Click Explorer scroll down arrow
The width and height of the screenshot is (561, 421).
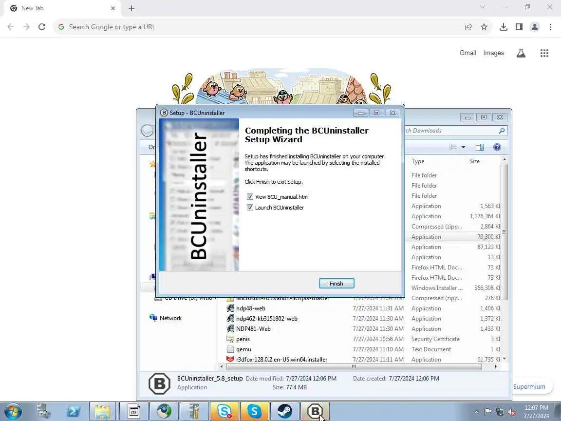pyautogui.click(x=505, y=358)
